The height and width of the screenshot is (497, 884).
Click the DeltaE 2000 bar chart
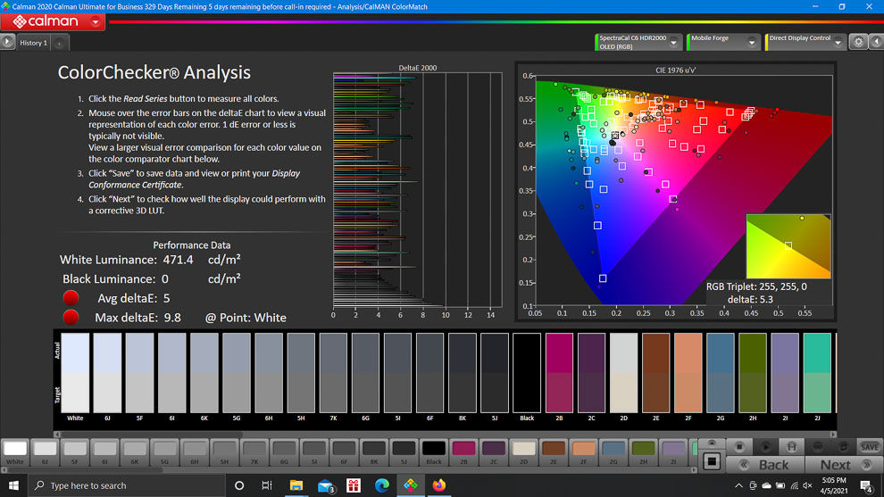coord(418,190)
